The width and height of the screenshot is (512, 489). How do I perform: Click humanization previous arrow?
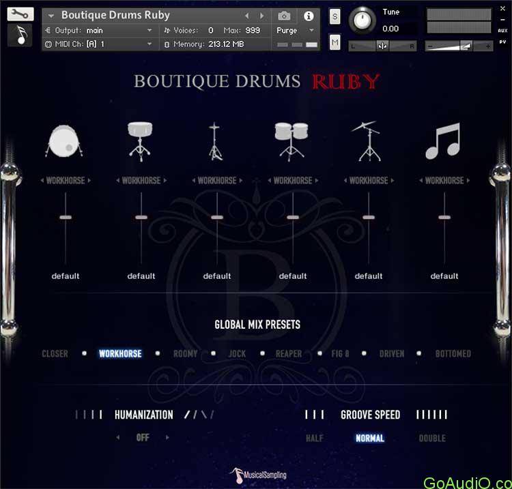tap(118, 437)
